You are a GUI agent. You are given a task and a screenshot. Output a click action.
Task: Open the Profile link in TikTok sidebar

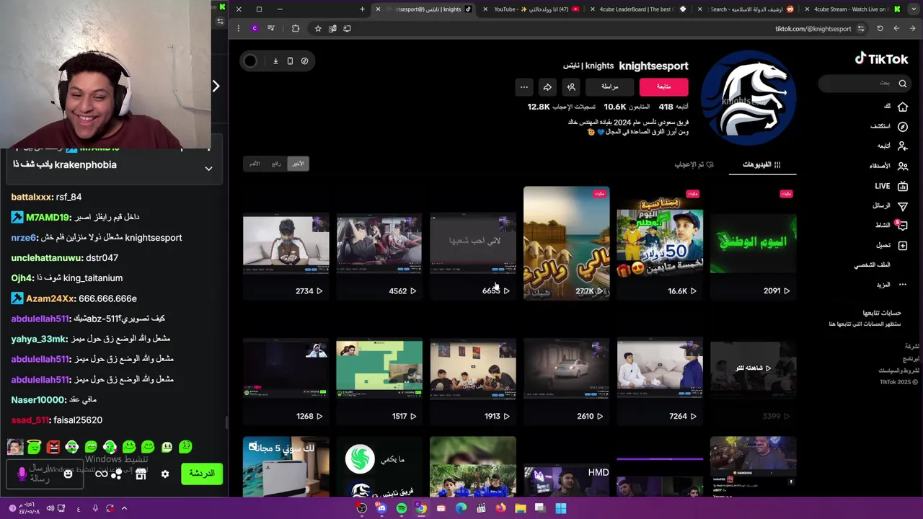coord(873,265)
